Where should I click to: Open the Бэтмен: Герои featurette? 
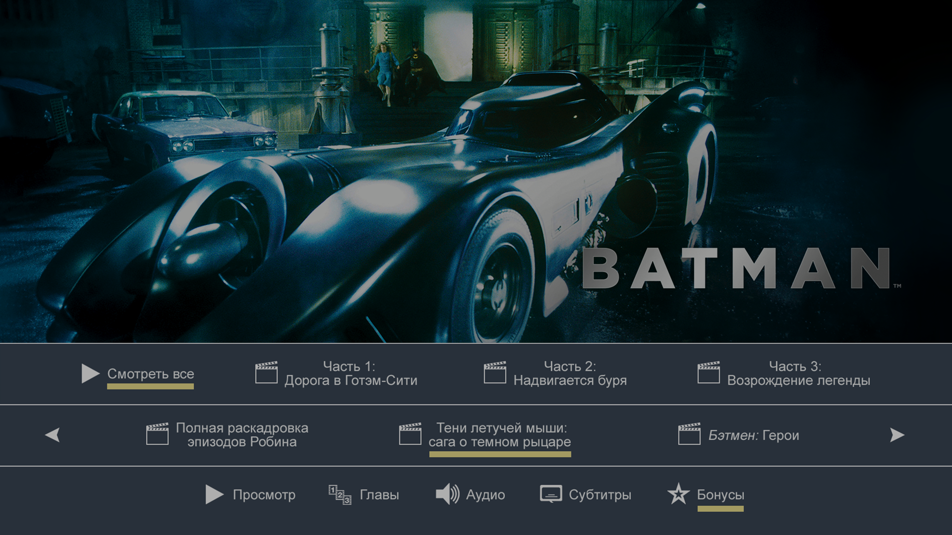(754, 435)
